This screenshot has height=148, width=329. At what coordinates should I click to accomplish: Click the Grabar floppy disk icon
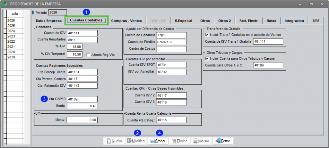pos(153,141)
